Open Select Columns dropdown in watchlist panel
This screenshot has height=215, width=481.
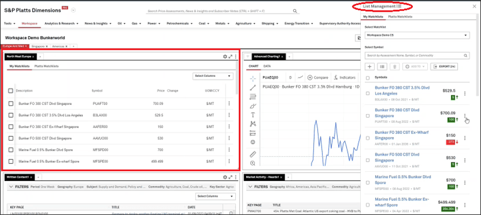213,76
